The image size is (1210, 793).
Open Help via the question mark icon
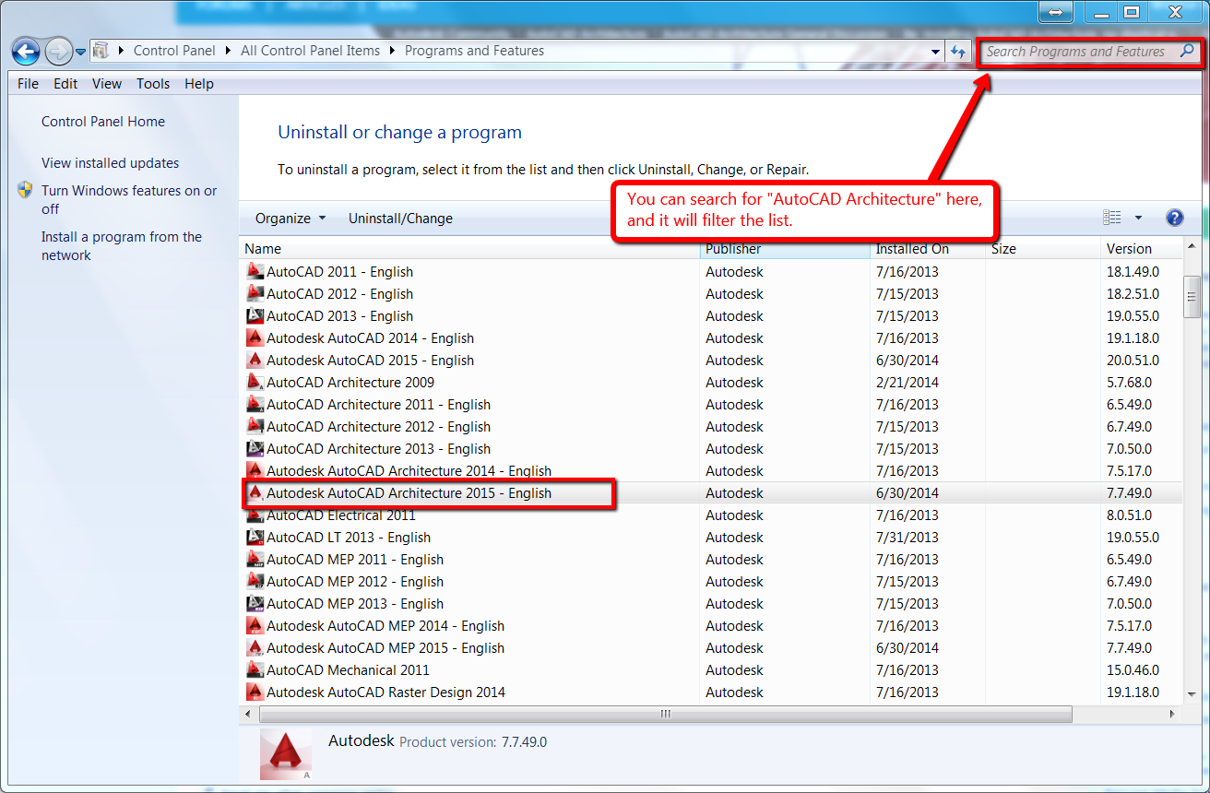[1174, 217]
